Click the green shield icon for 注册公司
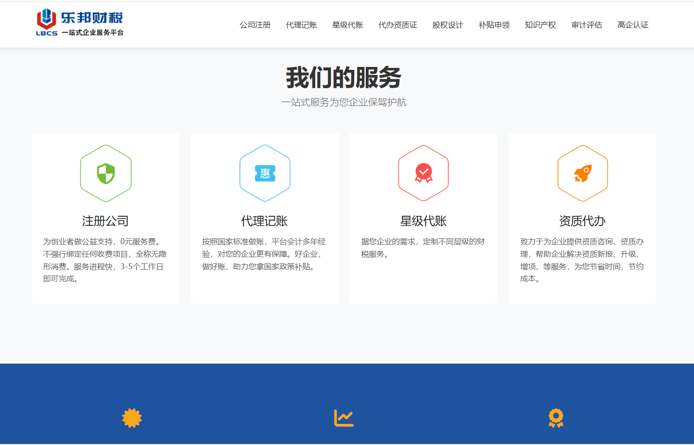 coord(106,173)
